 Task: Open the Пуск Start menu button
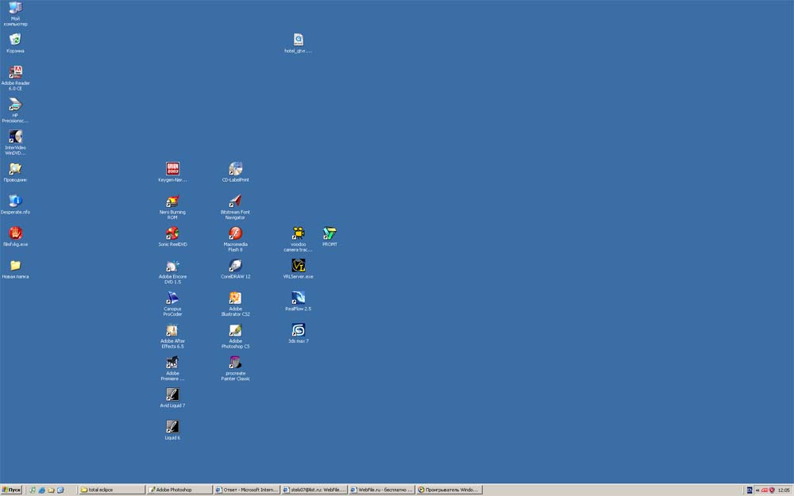(12, 490)
